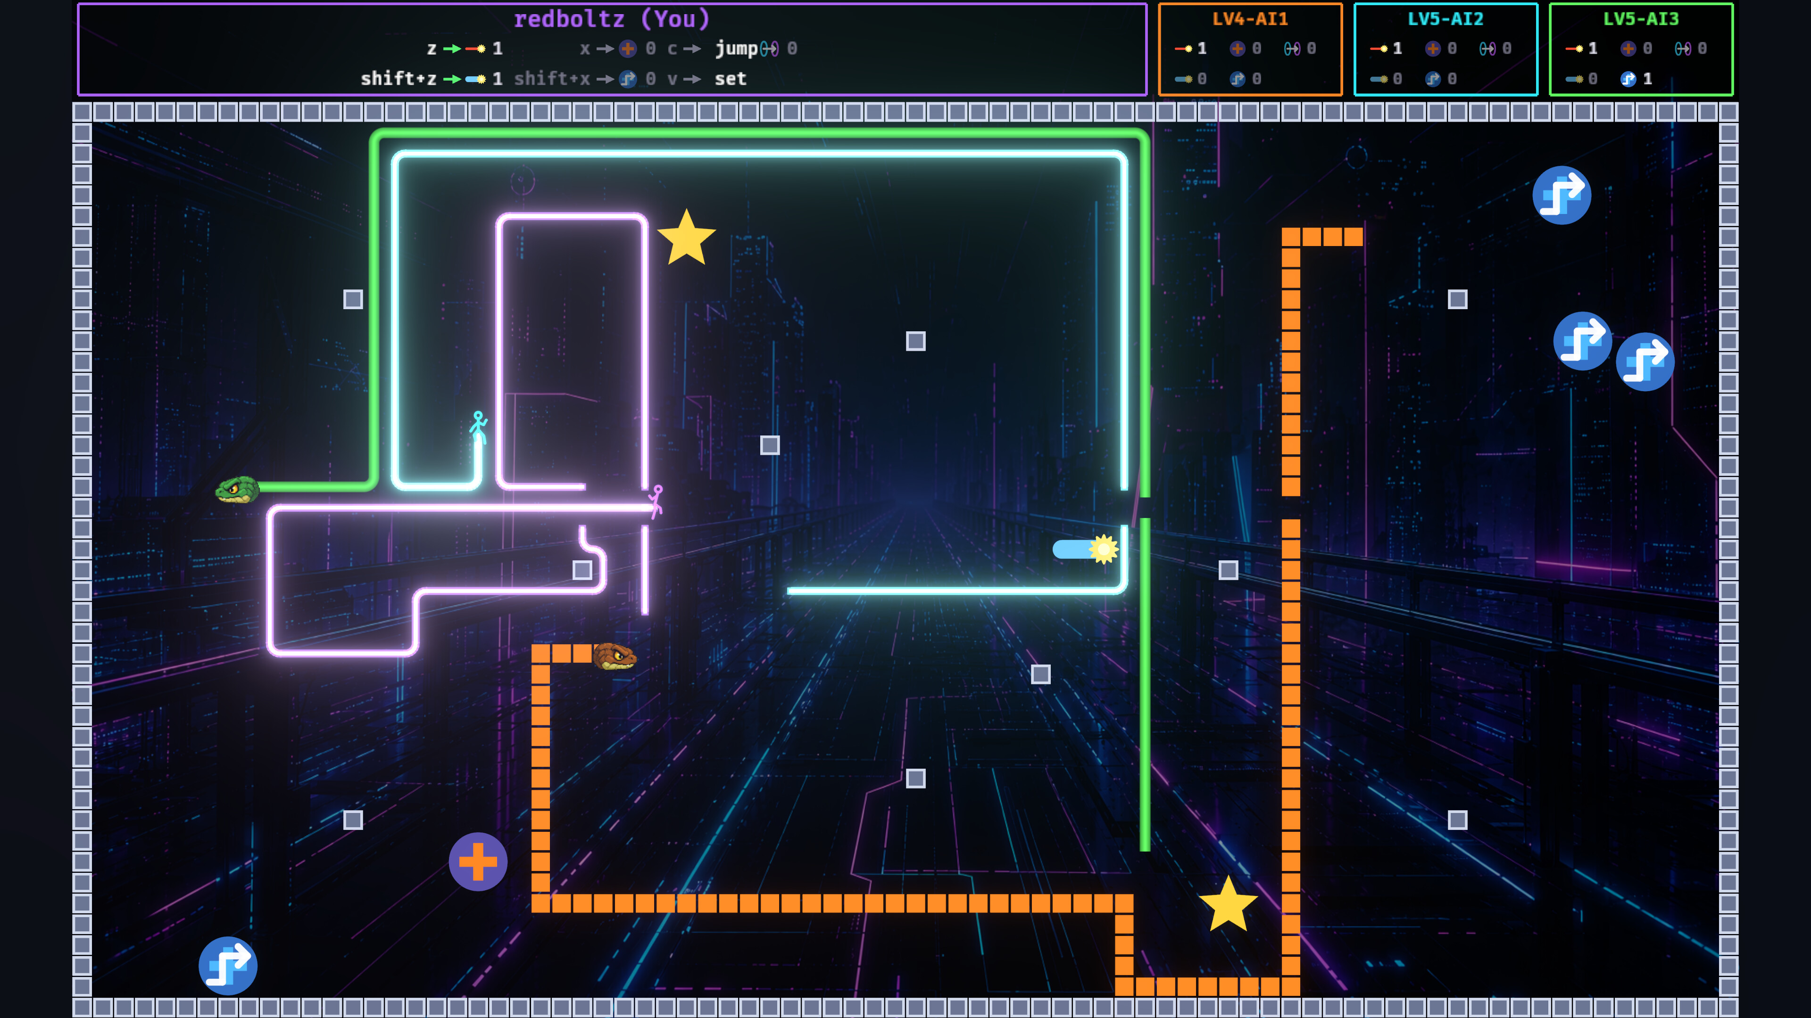Click LV4-AI1's red laser icon
This screenshot has height=1018, width=1811.
click(1183, 49)
